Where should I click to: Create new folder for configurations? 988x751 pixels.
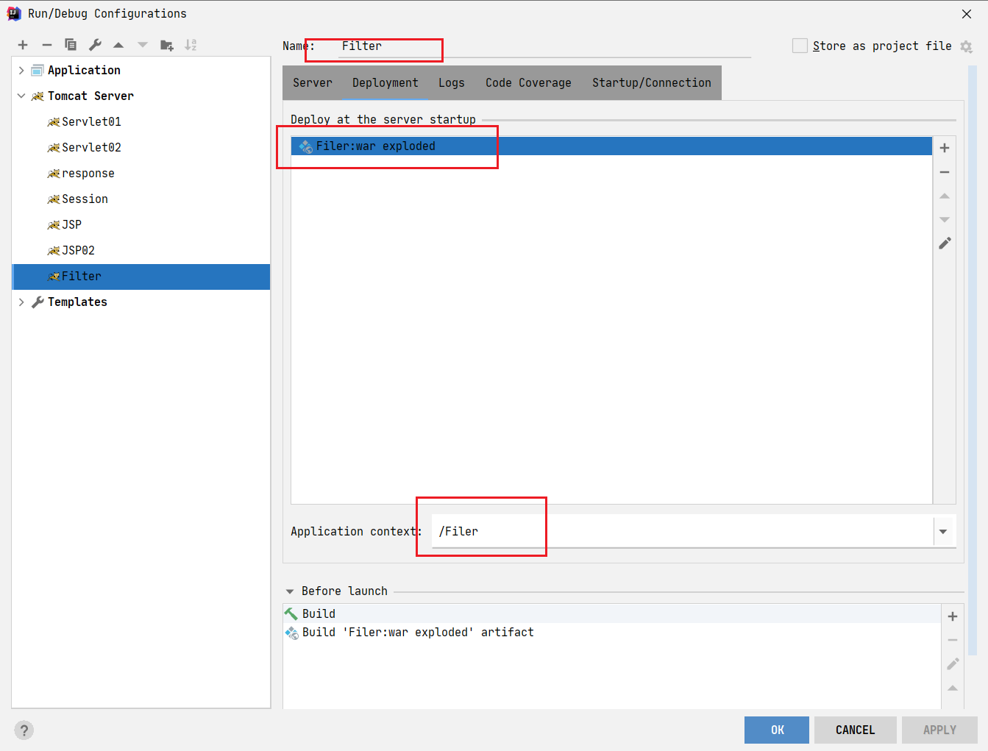(167, 45)
